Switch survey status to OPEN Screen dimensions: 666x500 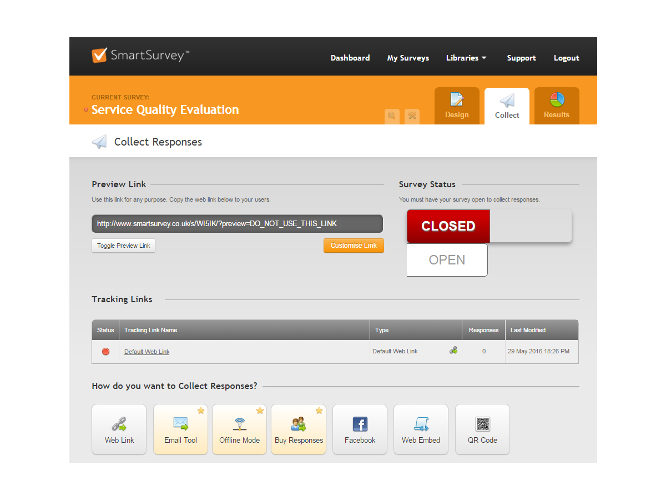pyautogui.click(x=447, y=260)
